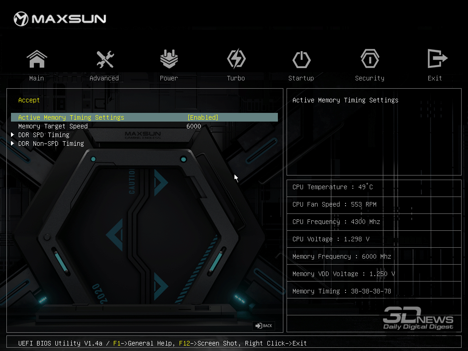
Task: Click the Power plug icon
Action: point(169,59)
